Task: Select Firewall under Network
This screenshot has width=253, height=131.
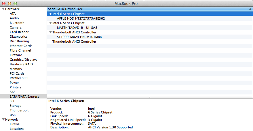Action: tap(16, 124)
